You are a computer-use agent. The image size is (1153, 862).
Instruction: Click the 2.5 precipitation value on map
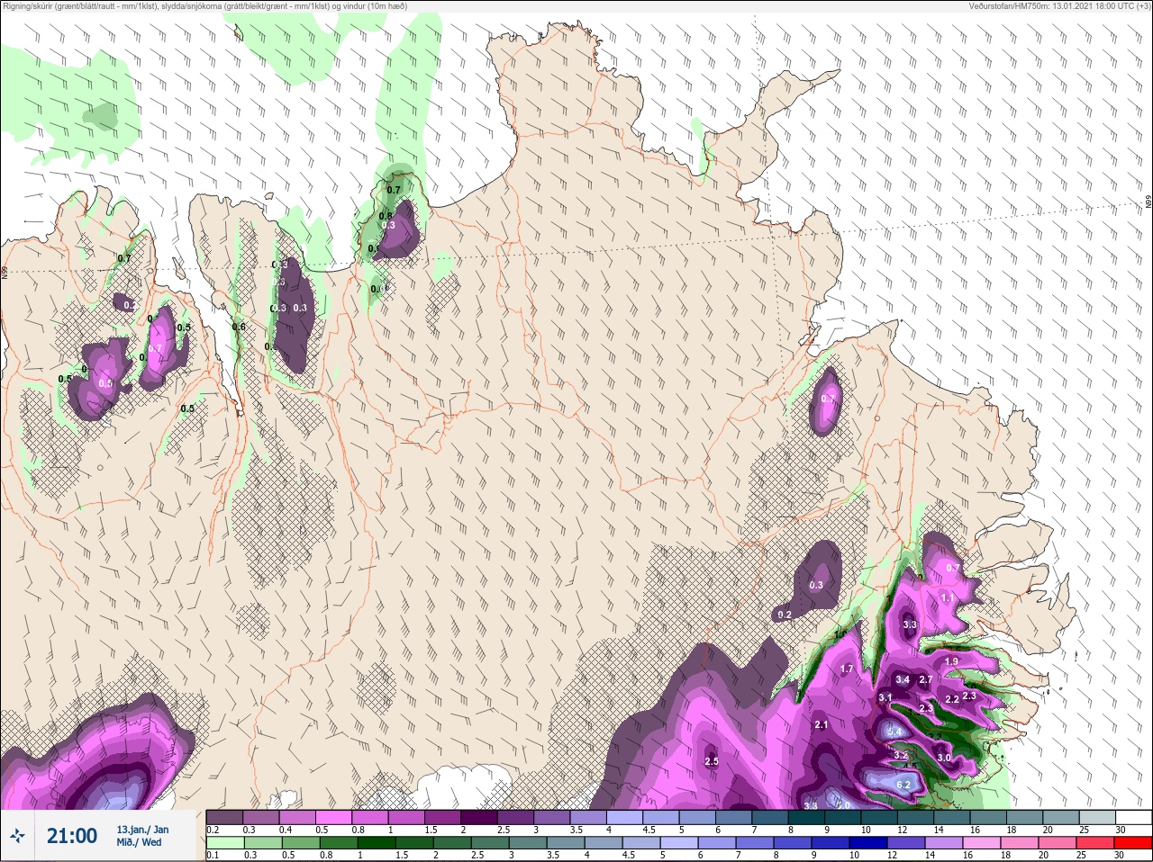(711, 761)
